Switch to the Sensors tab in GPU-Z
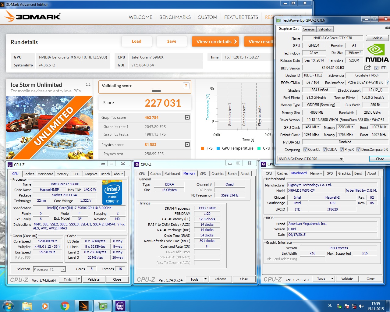 [x=309, y=29]
